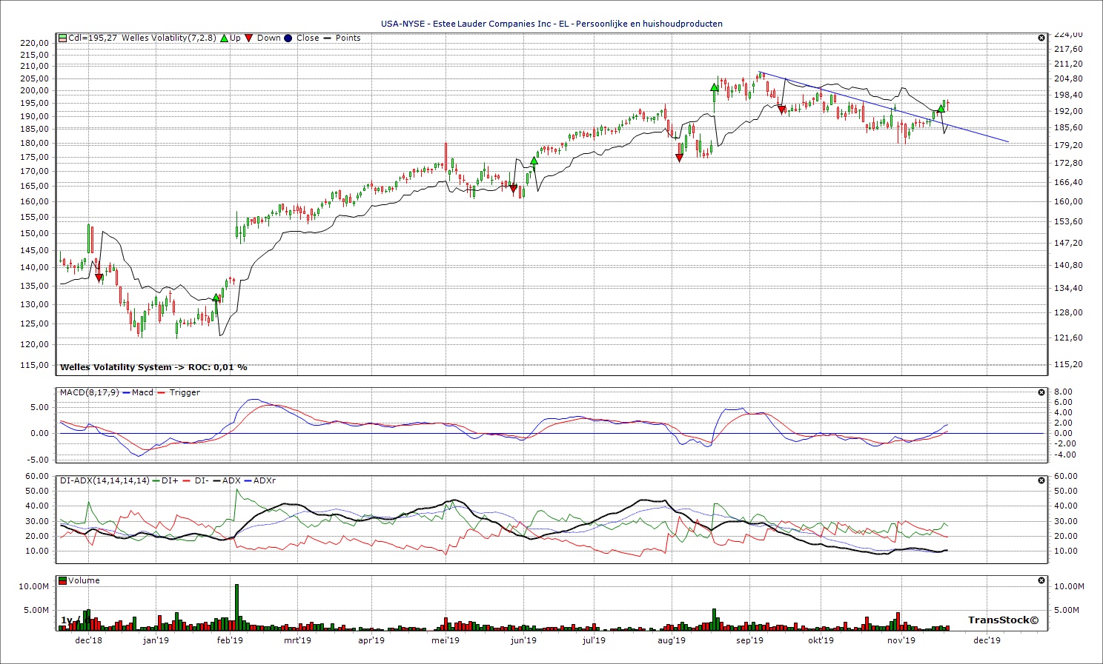This screenshot has width=1103, height=664.
Task: Select the green up-arrow signal in November 2019
Action: pos(941,109)
